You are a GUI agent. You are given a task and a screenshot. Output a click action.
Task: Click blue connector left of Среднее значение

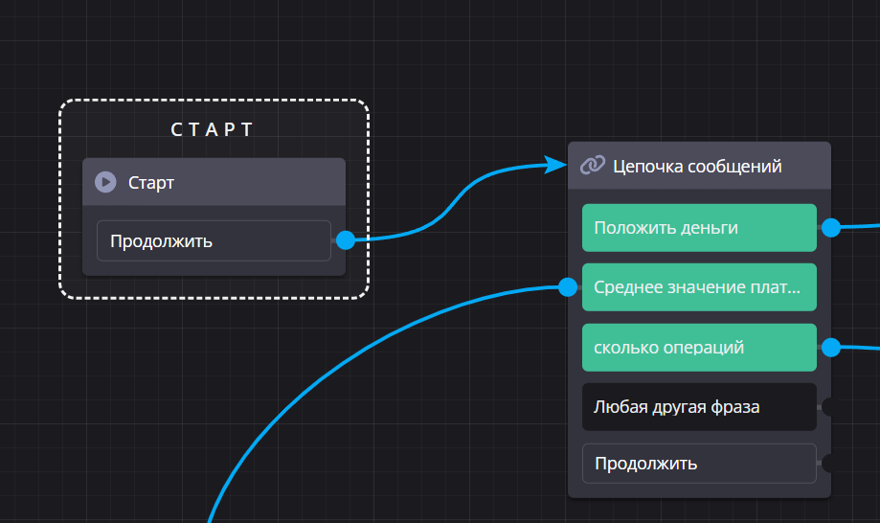click(568, 286)
